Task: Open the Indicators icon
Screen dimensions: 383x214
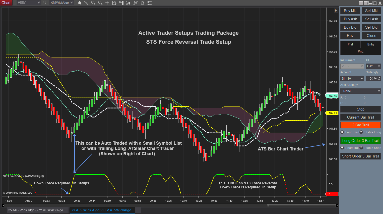Action: pyautogui.click(x=128, y=3)
